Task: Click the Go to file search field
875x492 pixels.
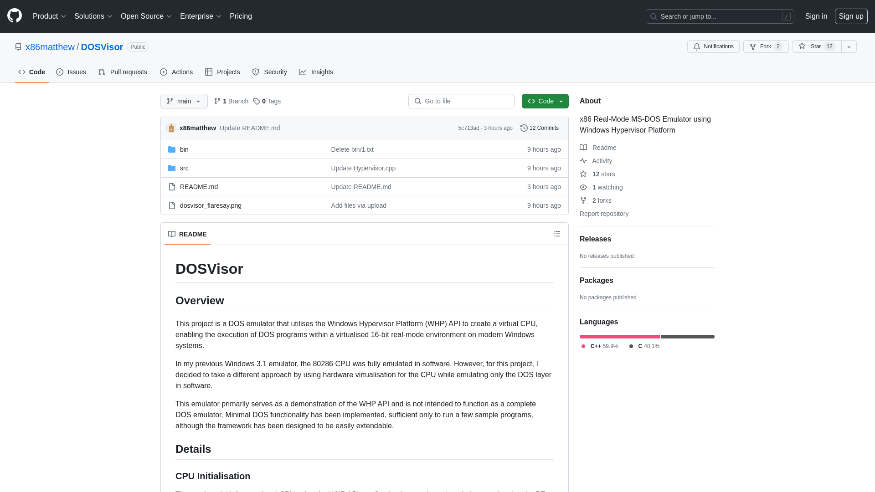Action: point(461,101)
